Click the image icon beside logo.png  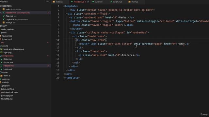[1, 53]
